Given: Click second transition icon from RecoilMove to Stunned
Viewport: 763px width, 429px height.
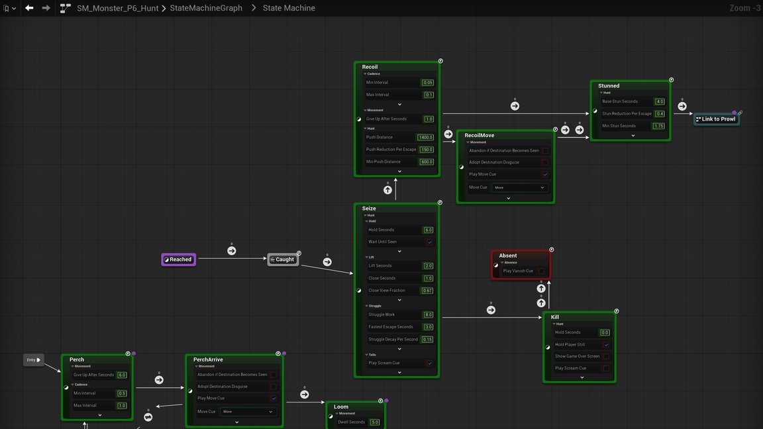Looking at the screenshot, I should coord(579,130).
